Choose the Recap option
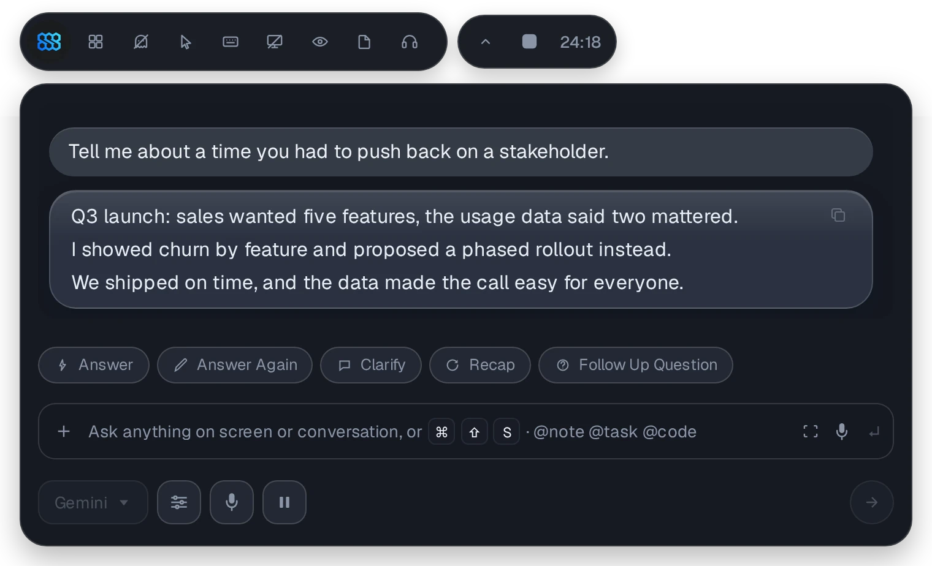 click(480, 365)
